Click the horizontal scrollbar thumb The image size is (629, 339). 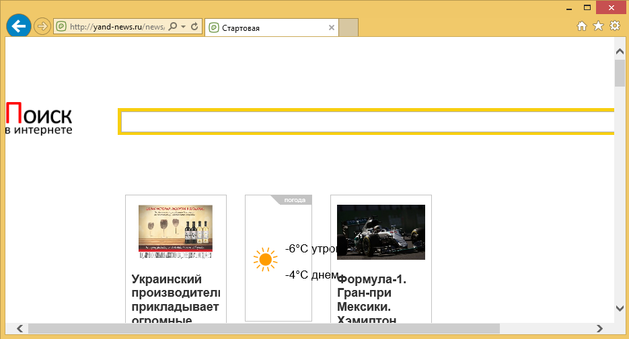264,328
